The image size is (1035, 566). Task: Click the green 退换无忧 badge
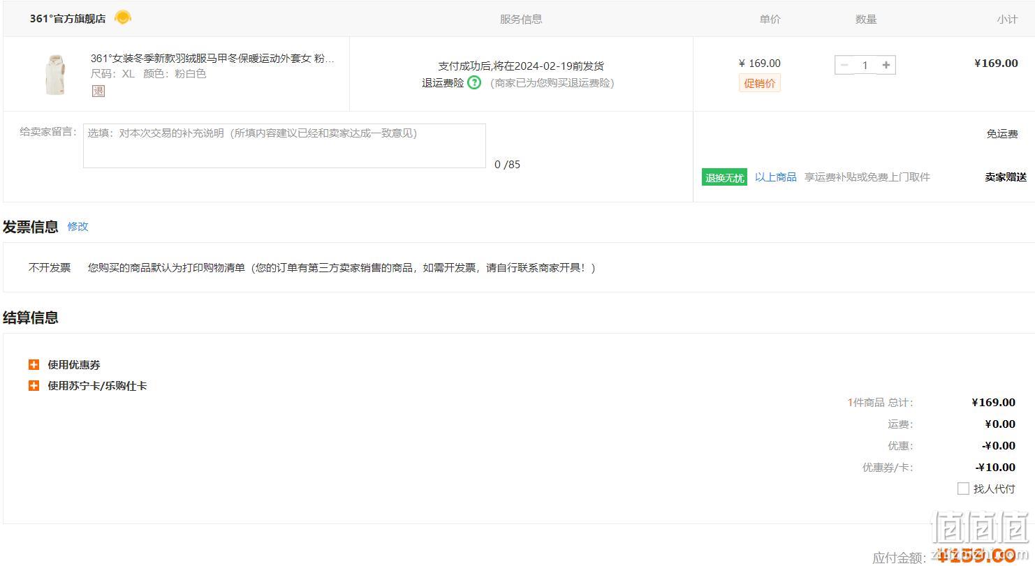tap(724, 177)
